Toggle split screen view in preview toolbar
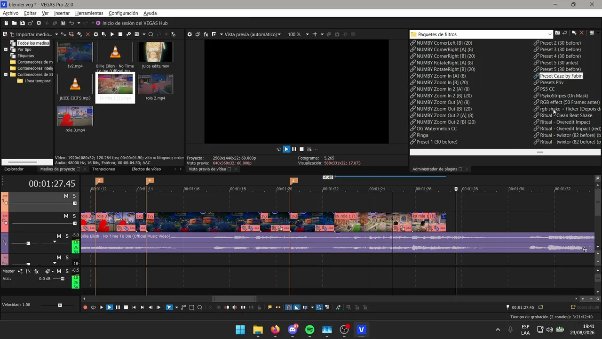Viewport: 602px width, 339px height. tap(214, 34)
